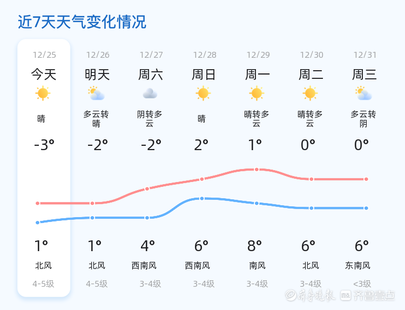Click the blue low-temperature point for 周三
405x310 pixels.
click(366, 208)
